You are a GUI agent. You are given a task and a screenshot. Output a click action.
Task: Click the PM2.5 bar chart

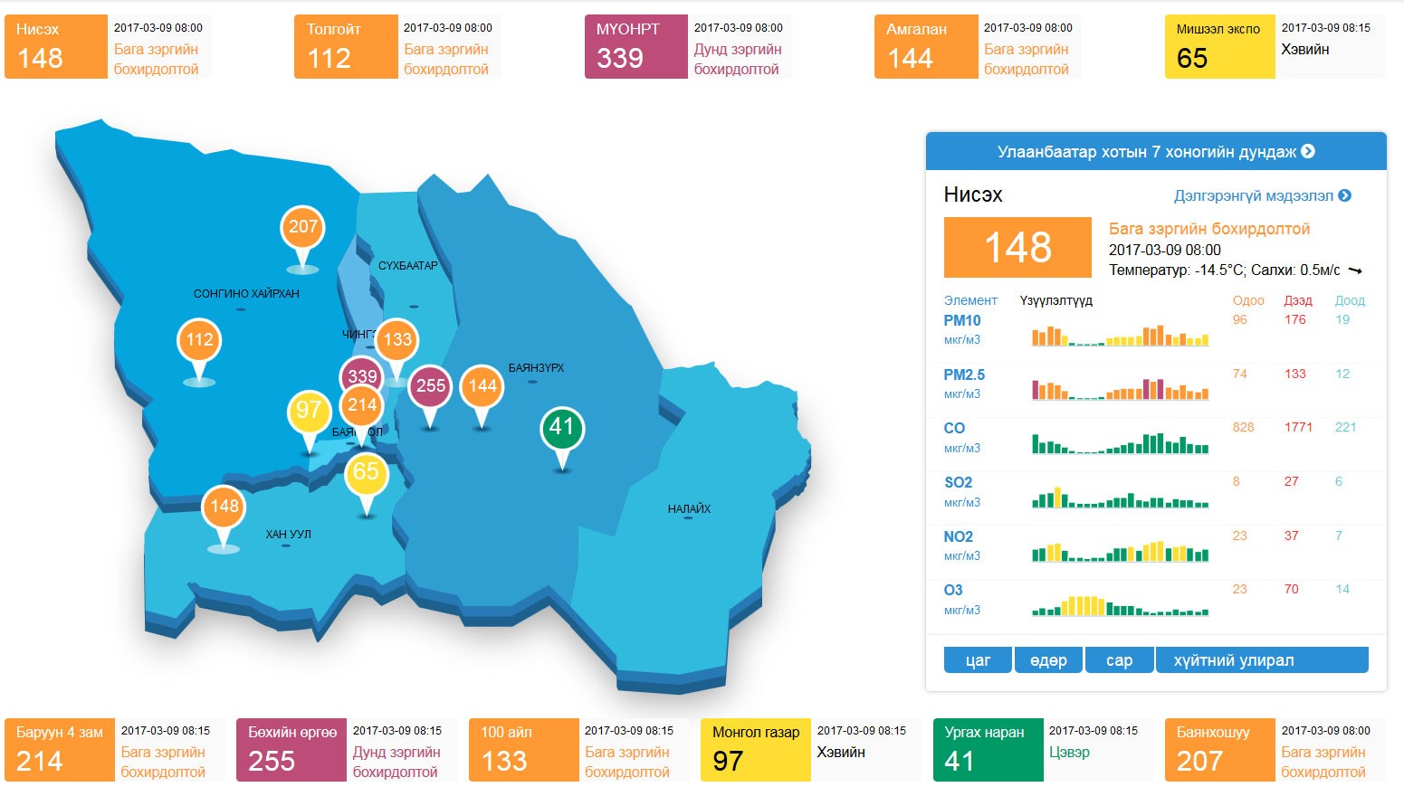[x=1120, y=388]
